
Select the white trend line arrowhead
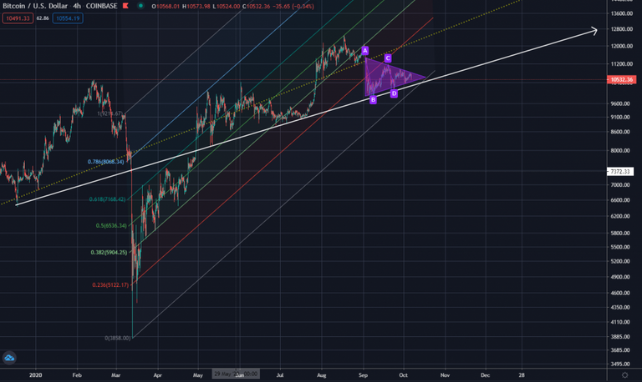594,31
